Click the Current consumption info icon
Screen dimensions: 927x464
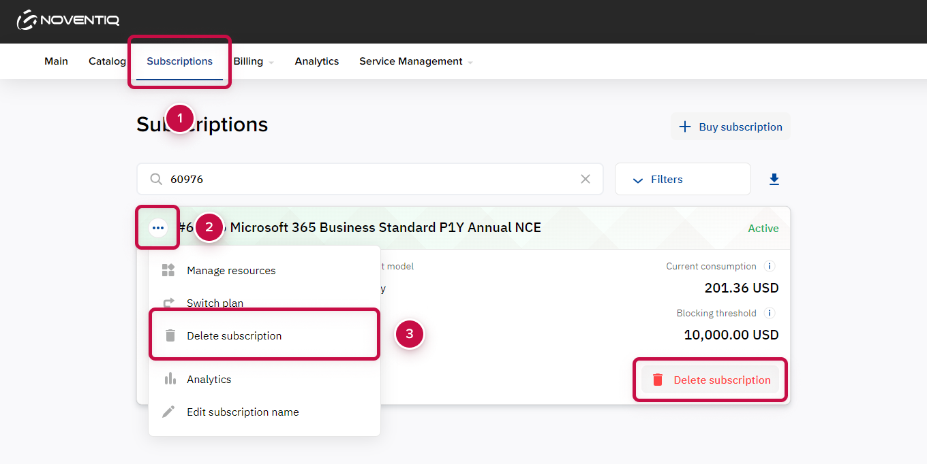coord(770,266)
